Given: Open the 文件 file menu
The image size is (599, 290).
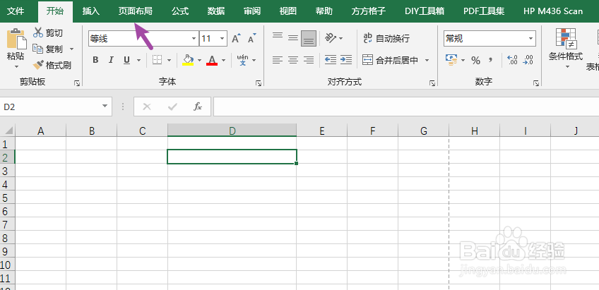Looking at the screenshot, I should pos(16,11).
